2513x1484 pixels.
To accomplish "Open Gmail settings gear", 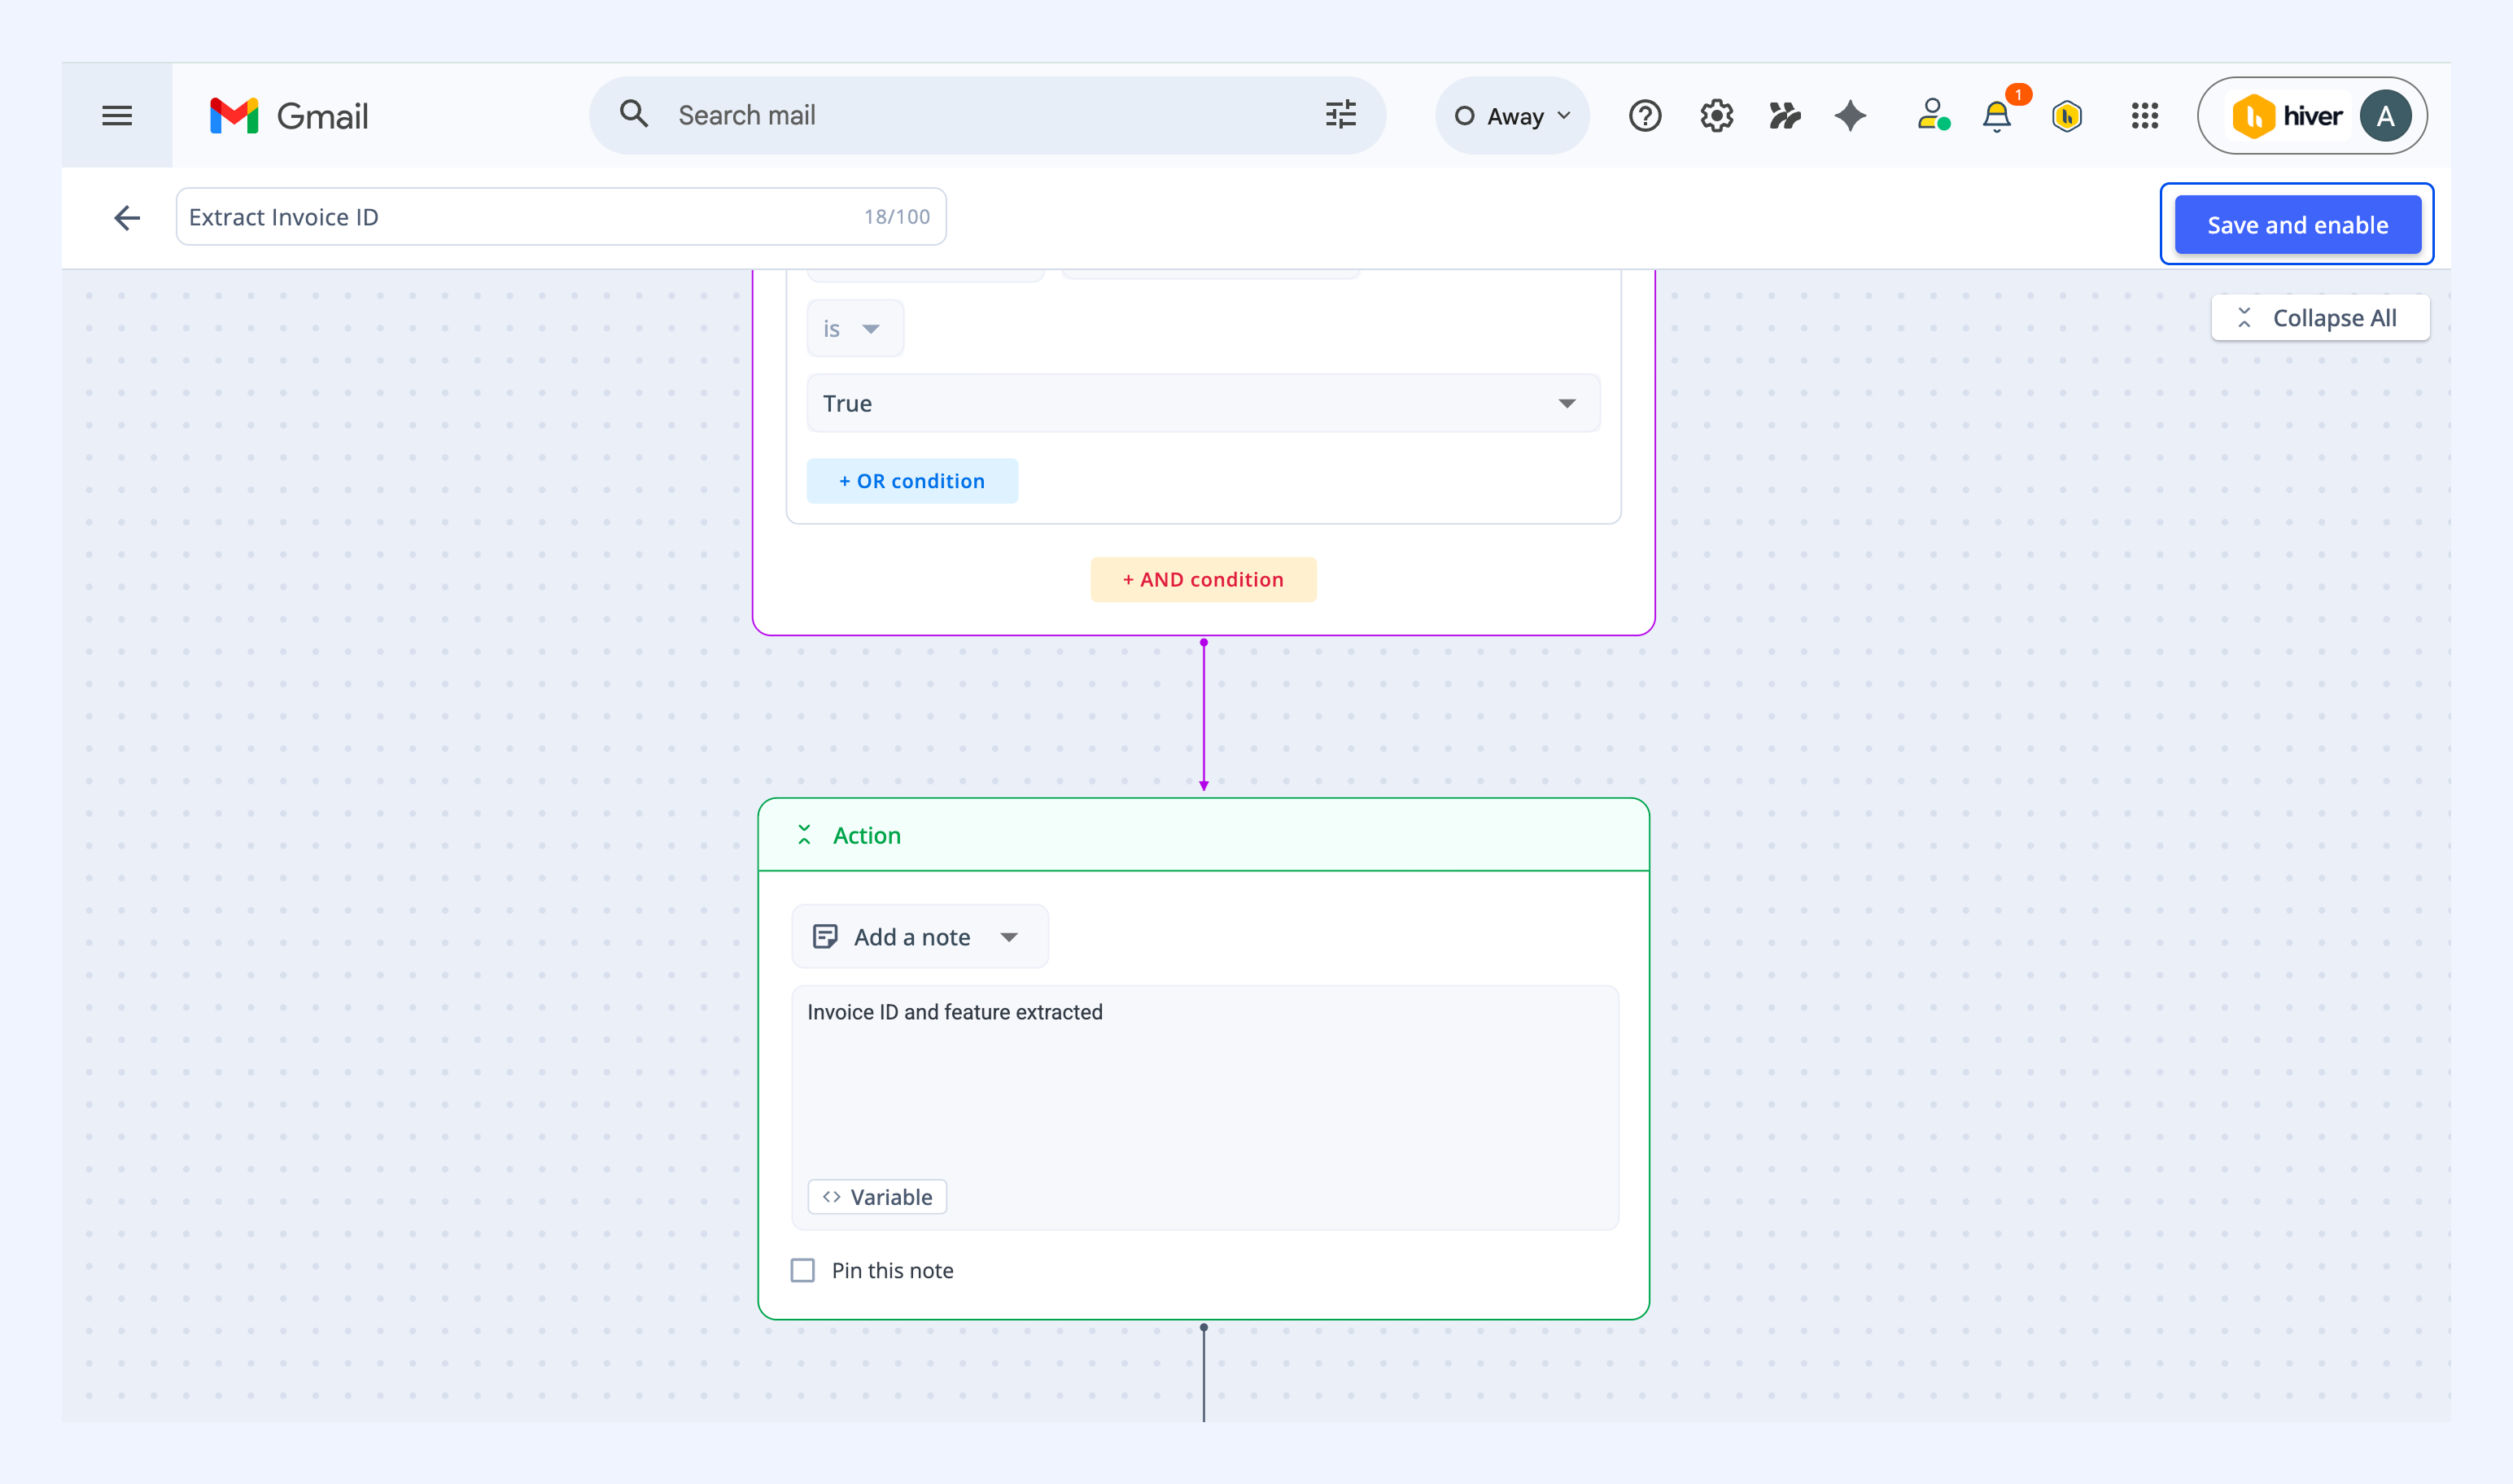I will (x=1716, y=116).
